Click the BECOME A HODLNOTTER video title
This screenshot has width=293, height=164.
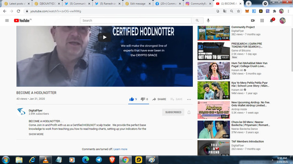pos(36,92)
